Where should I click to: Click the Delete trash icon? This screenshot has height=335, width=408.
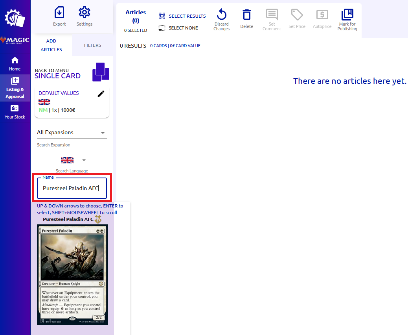pos(247,15)
